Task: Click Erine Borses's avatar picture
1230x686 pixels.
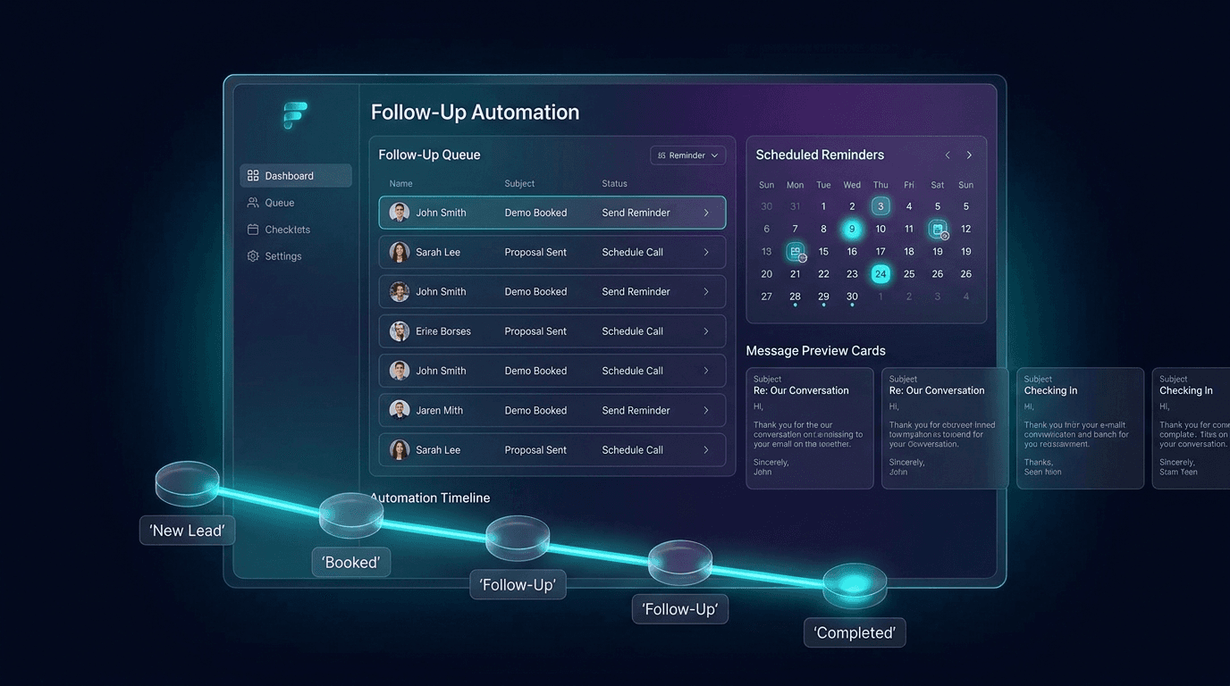Action: [400, 331]
